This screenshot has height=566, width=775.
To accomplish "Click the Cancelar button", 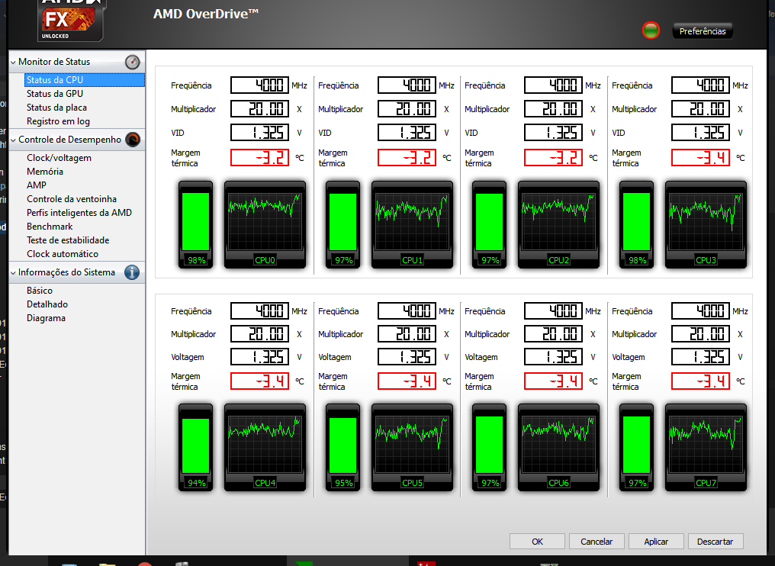I will tap(597, 542).
